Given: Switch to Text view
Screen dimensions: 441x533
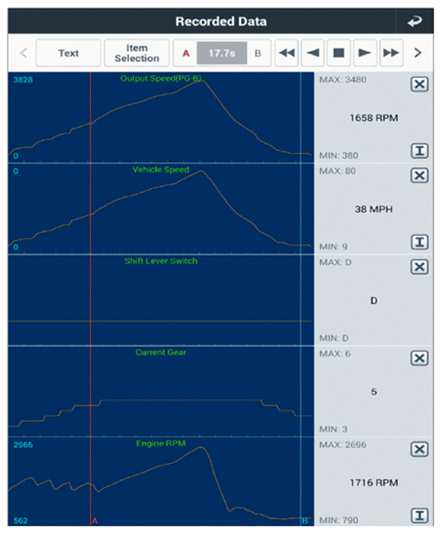Looking at the screenshot, I should 68,53.
